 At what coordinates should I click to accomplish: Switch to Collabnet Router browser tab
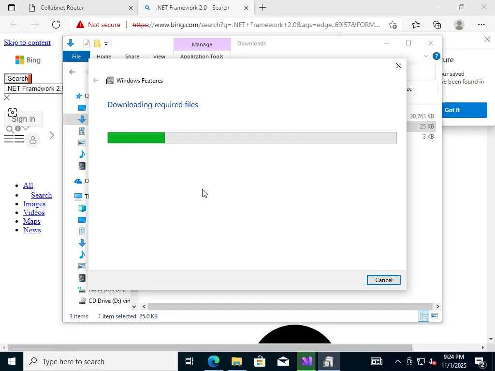coord(81,8)
